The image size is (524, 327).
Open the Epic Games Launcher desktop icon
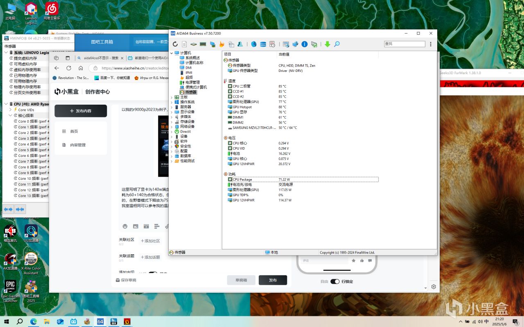(10, 291)
